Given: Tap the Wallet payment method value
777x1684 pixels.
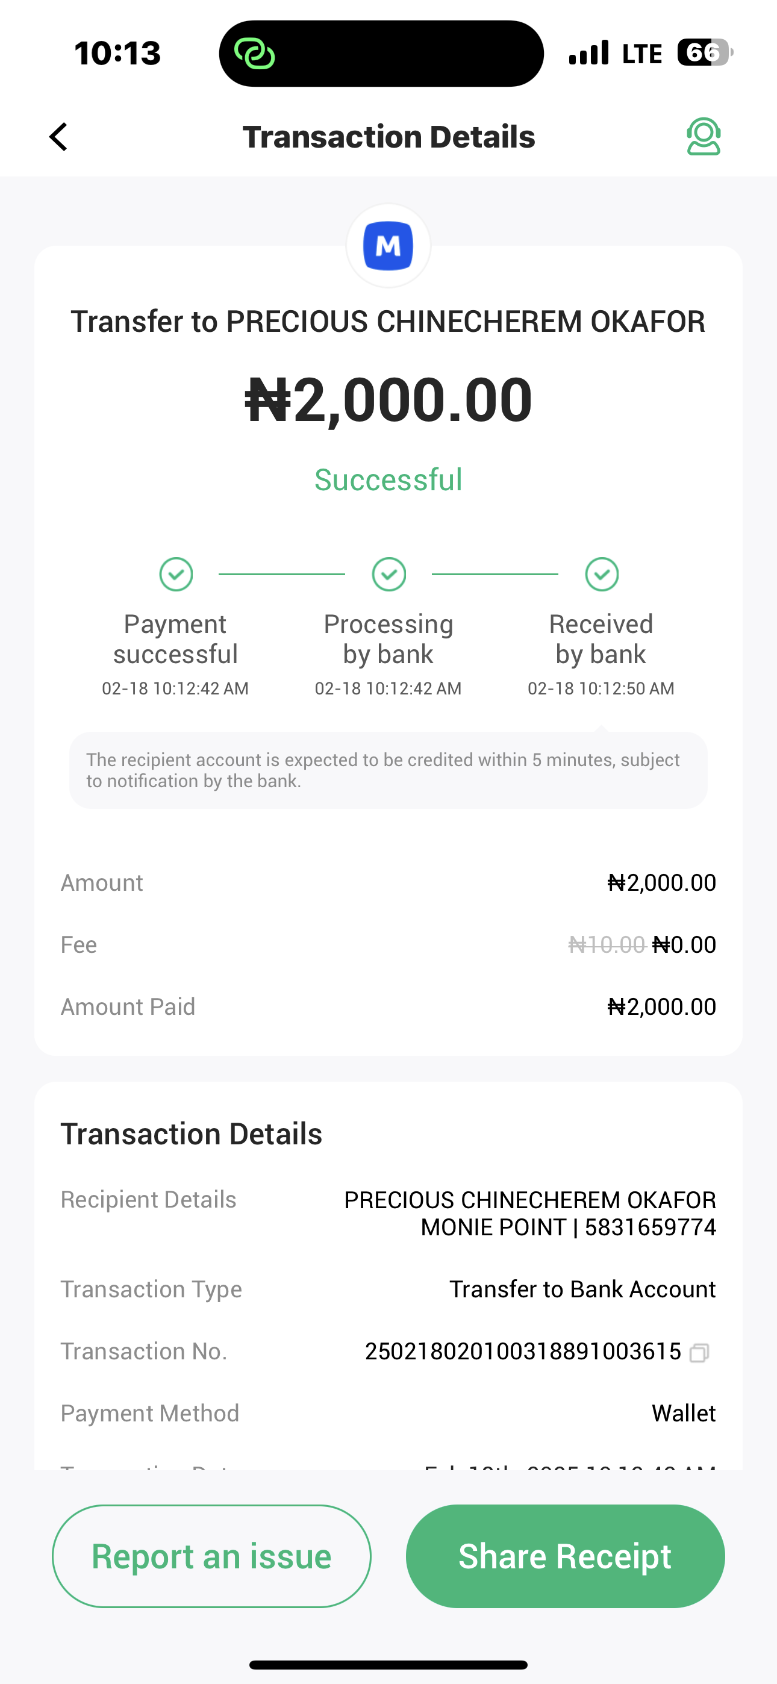Looking at the screenshot, I should (684, 1414).
